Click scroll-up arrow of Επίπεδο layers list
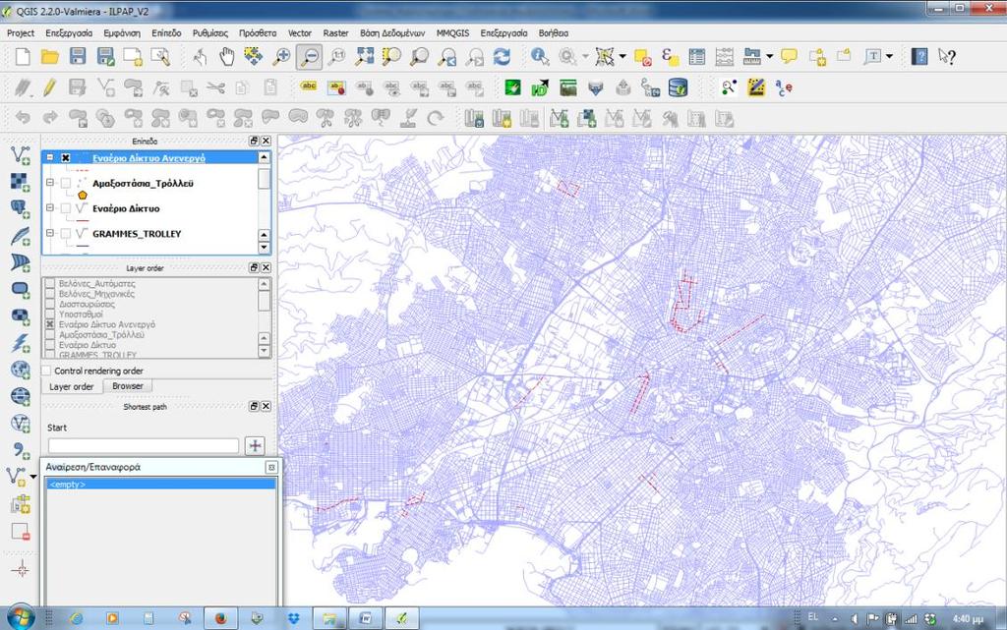 (x=264, y=158)
